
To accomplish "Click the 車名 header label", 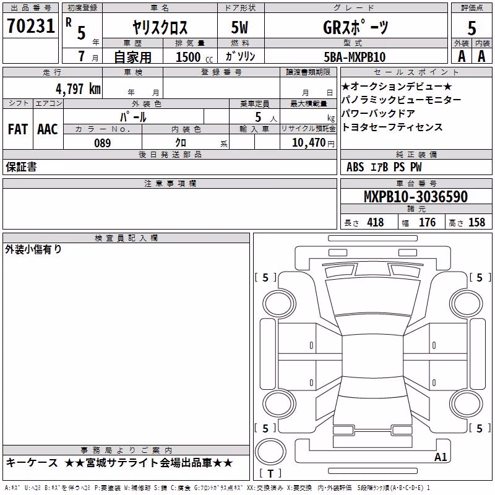I will coord(160,8).
